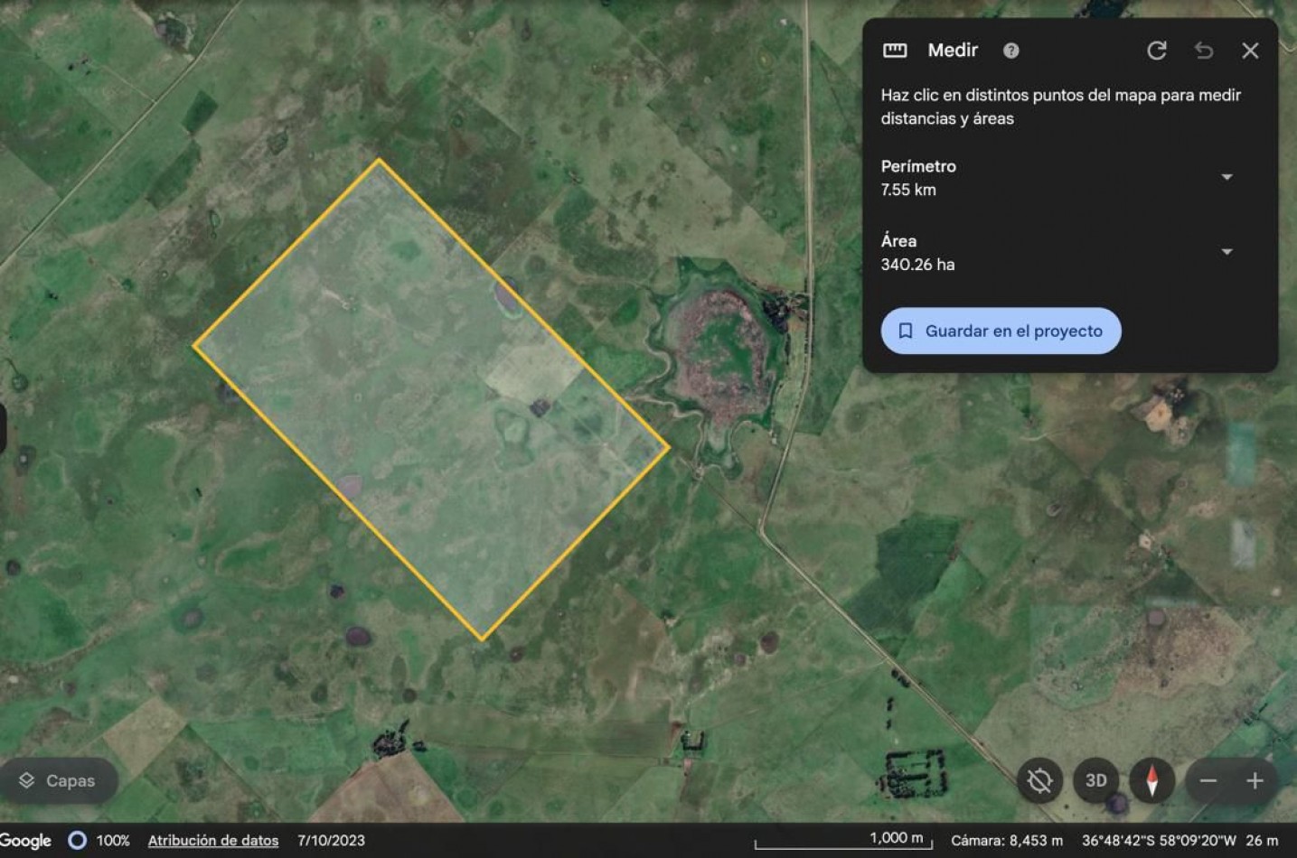Open the Medir help question mark

(x=1011, y=51)
